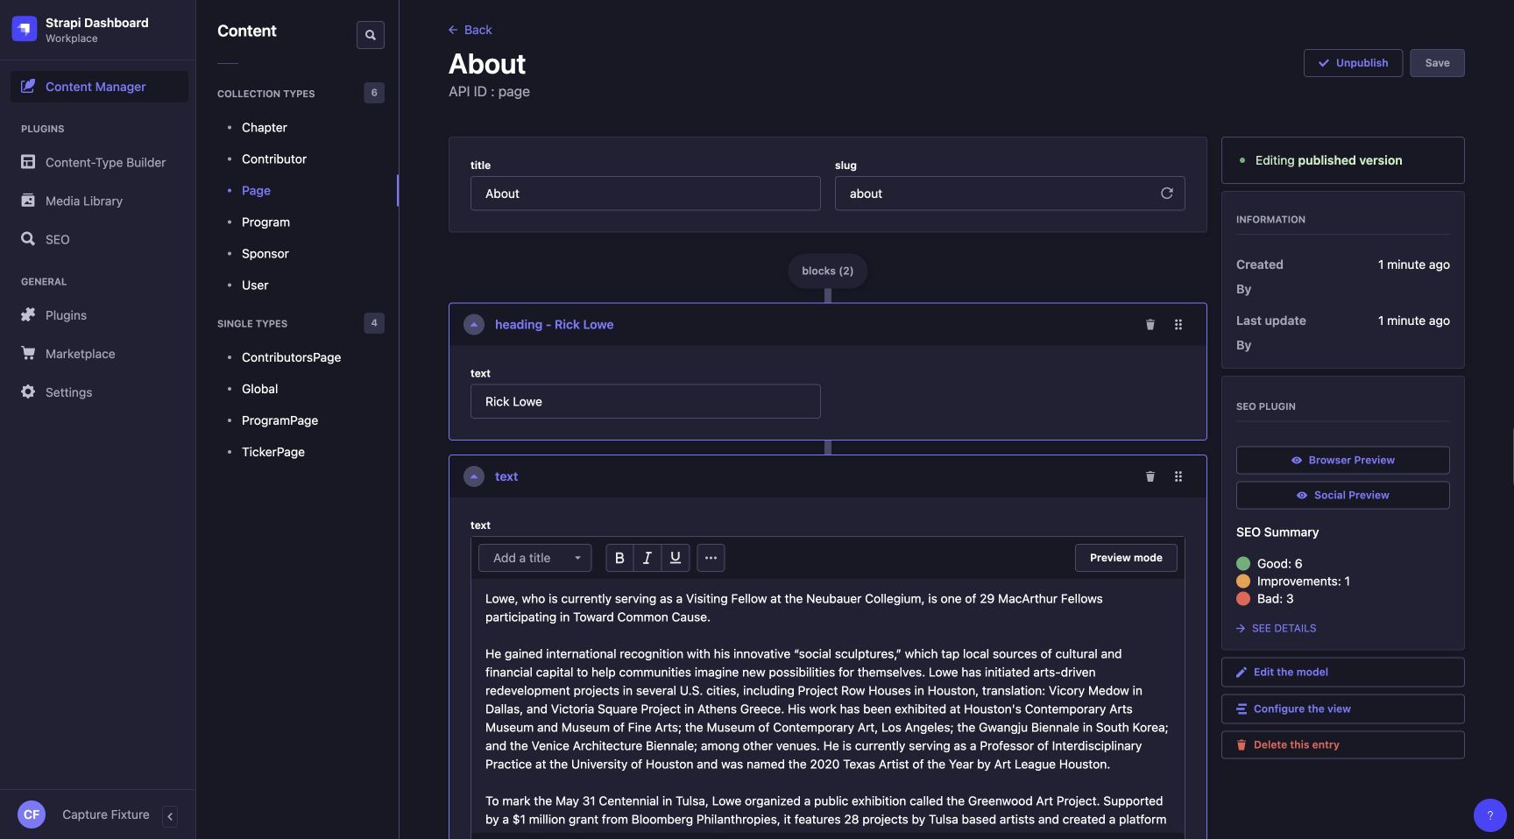This screenshot has width=1514, height=839.
Task: Open the Content search magnifier button
Action: [x=371, y=35]
